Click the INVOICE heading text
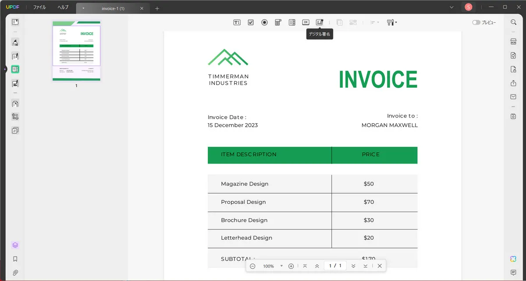 click(x=378, y=79)
